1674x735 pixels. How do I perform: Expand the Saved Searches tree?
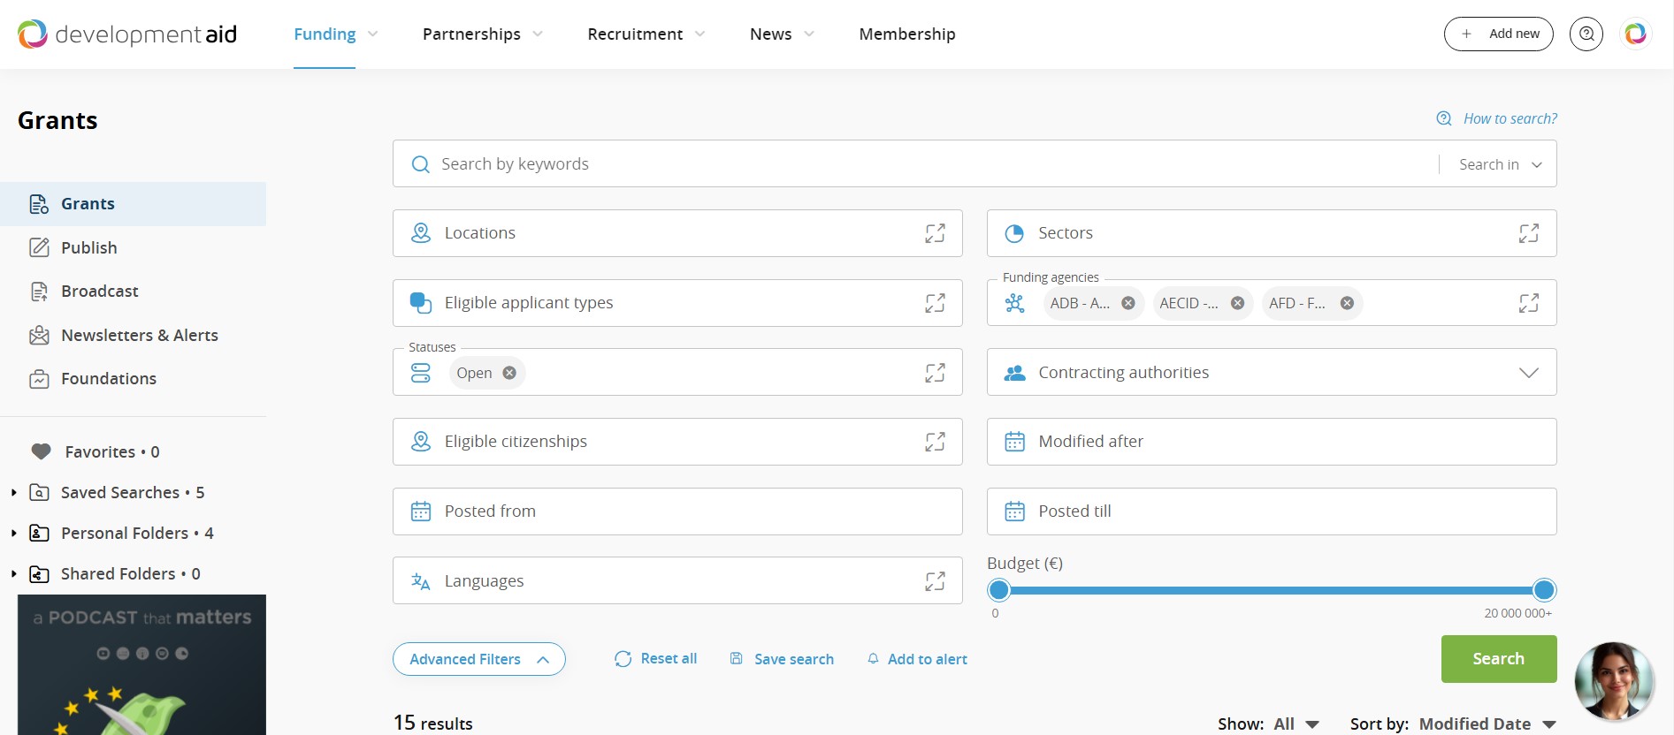[14, 493]
